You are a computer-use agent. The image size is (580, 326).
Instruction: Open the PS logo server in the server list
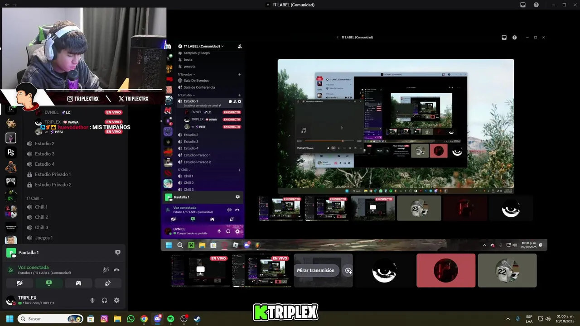click(x=11, y=153)
